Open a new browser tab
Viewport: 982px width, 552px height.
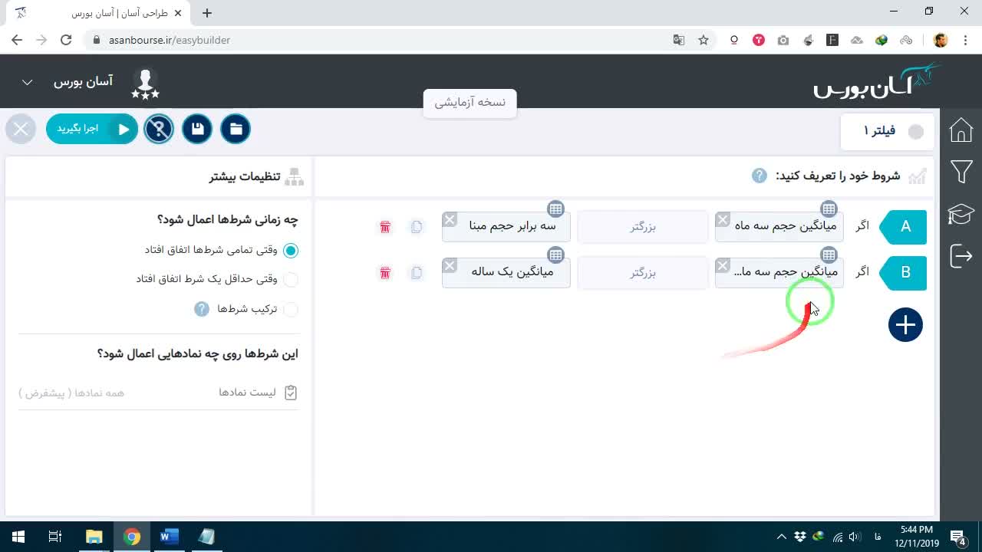207,13
